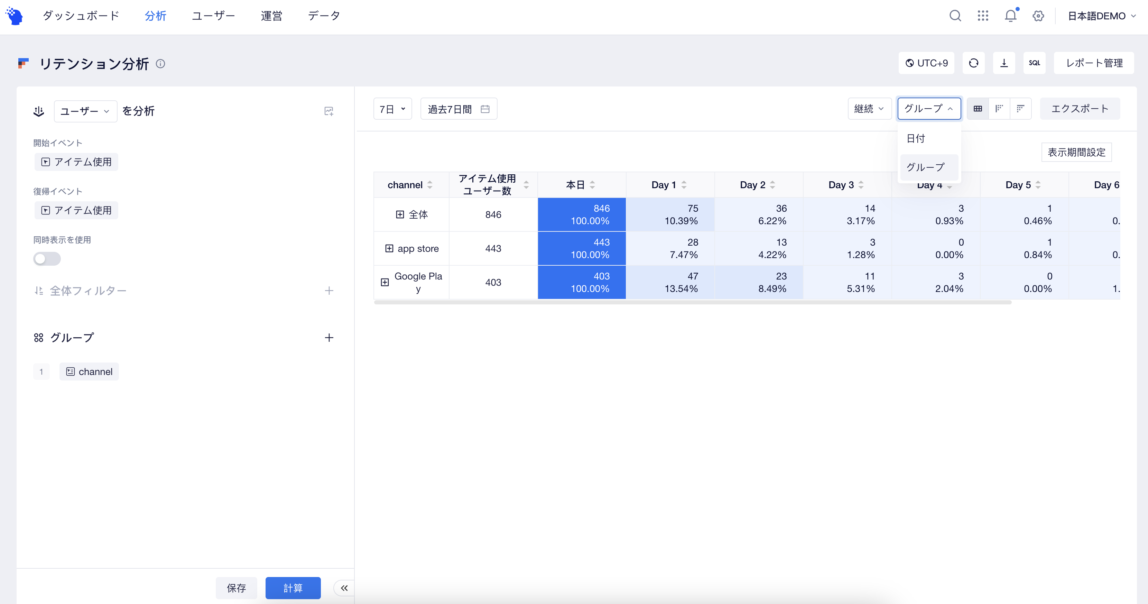Click the Google Play Day 1 cell 13.54%
This screenshot has height=604, width=1148.
(x=670, y=282)
